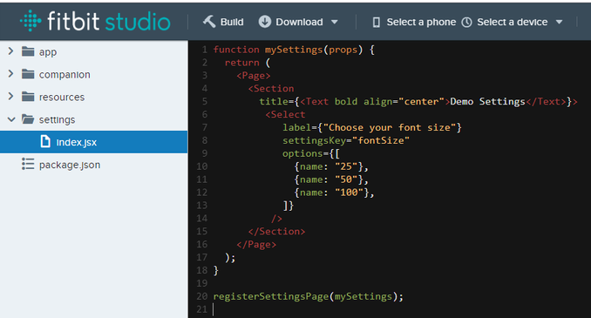
Task: Click the mySettings function name on line 1
Action: point(294,50)
